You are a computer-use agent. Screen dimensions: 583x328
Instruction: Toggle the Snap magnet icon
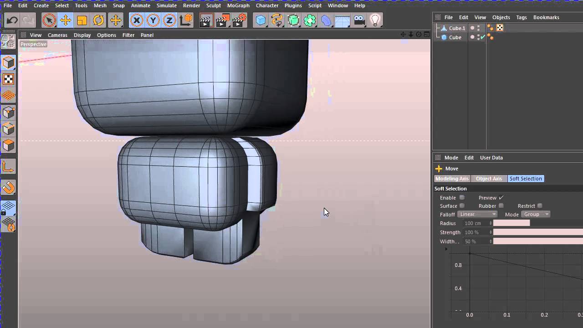9,188
